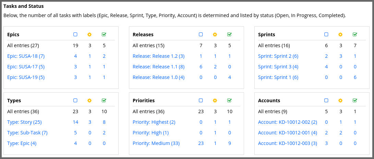Click completed count 4 for Release 1.0
The height and width of the screenshot is (159, 374).
pyautogui.click(x=229, y=77)
